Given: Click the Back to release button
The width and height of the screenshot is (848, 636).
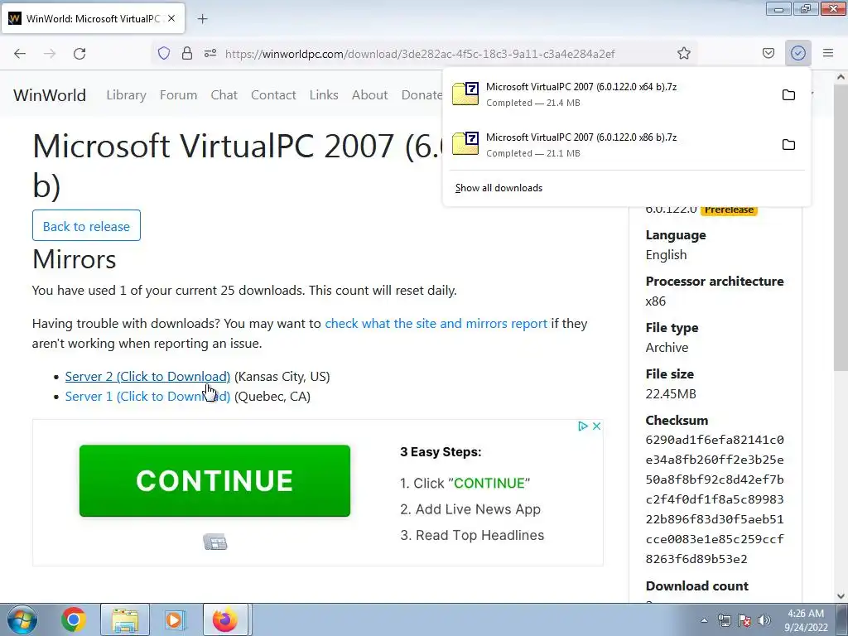Looking at the screenshot, I should (86, 225).
